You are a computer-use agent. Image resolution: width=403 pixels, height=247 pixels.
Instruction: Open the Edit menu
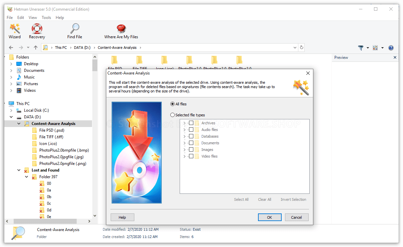pyautogui.click(x=21, y=17)
